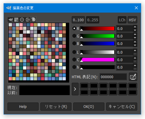The height and width of the screenshot is (119, 145).
Task: Click the GIMP Wilber icon in title bar
Action: pyautogui.click(x=9, y=8)
